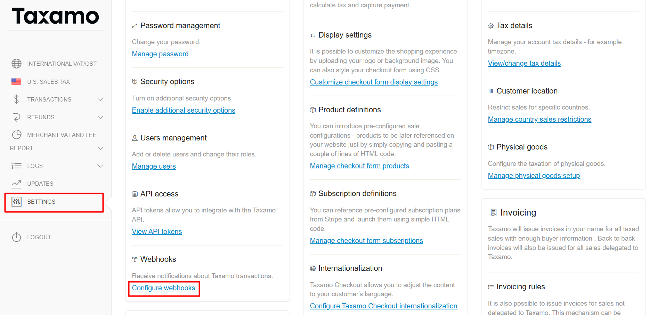Click the Security options heading

(167, 82)
